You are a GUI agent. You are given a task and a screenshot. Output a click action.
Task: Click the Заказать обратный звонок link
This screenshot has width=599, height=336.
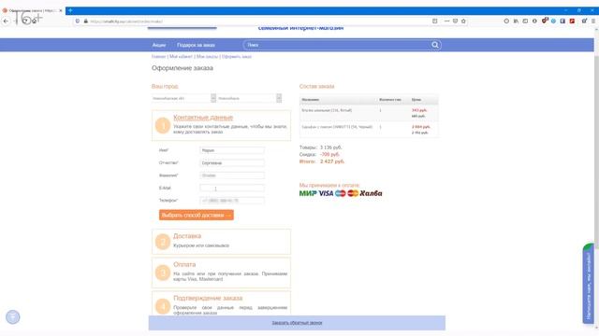coord(297,323)
